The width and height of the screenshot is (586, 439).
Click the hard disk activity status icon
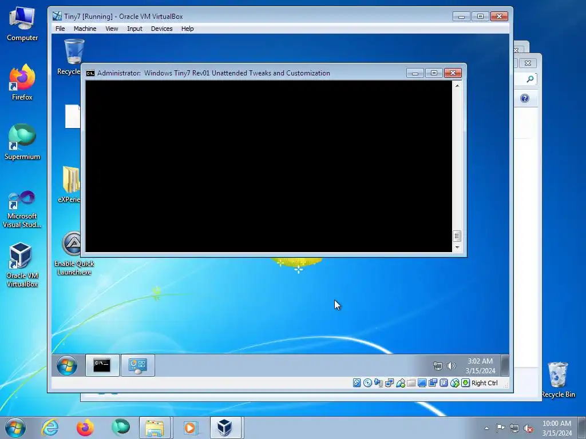pos(357,383)
